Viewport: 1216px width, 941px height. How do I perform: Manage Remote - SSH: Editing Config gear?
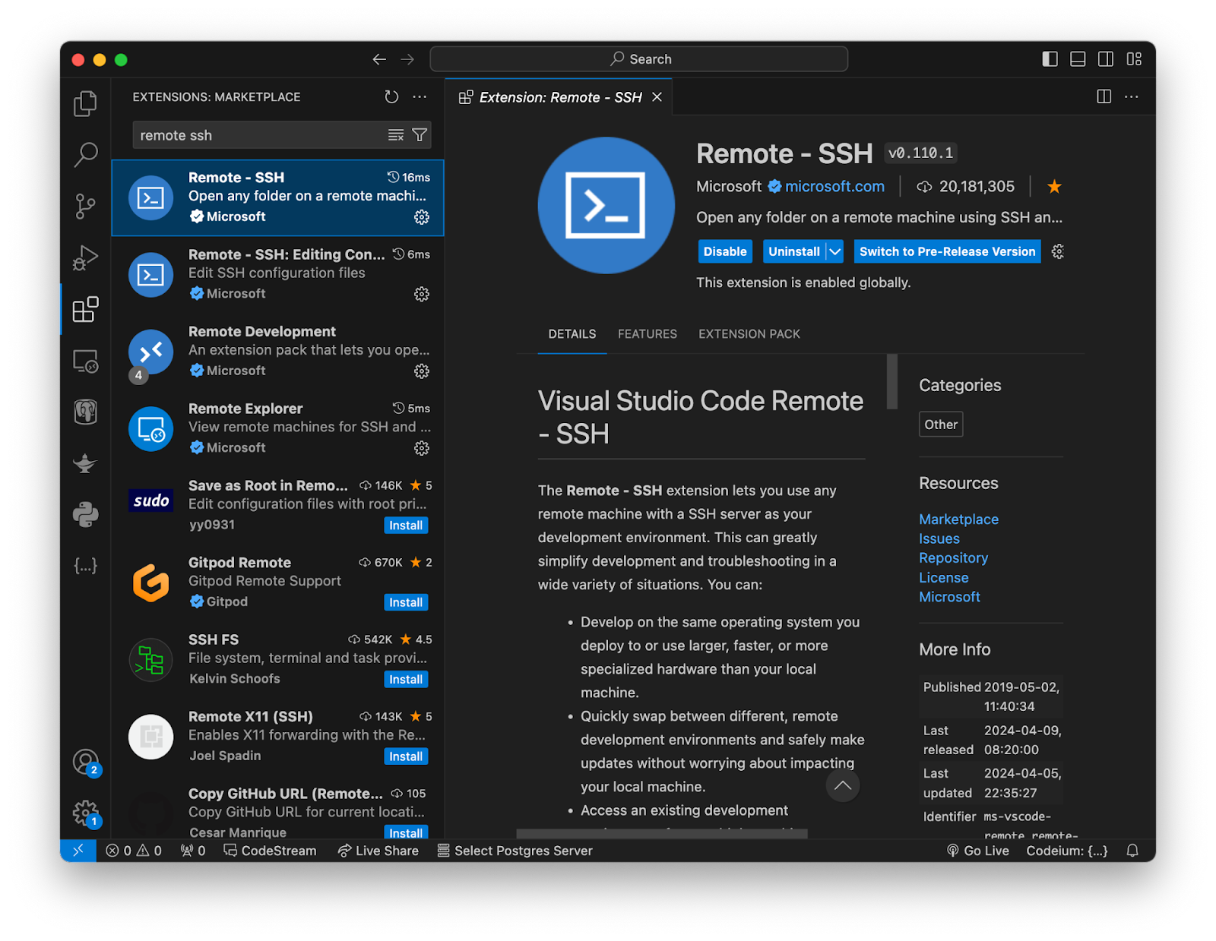pos(422,294)
